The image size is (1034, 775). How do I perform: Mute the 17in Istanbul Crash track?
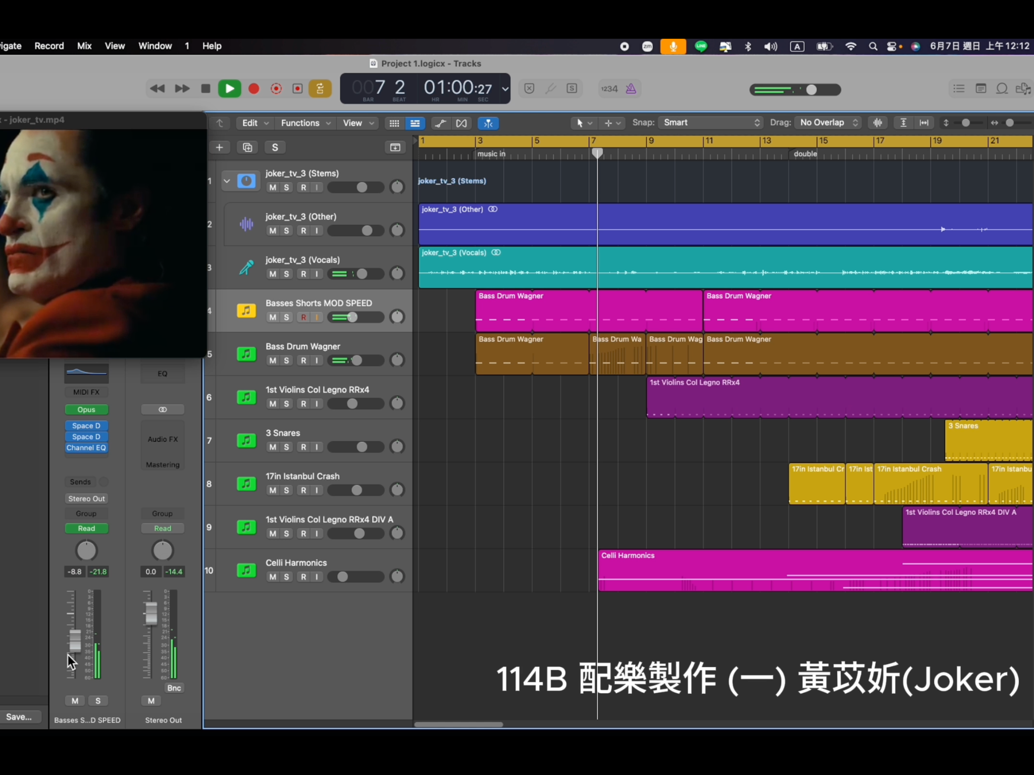pos(273,490)
